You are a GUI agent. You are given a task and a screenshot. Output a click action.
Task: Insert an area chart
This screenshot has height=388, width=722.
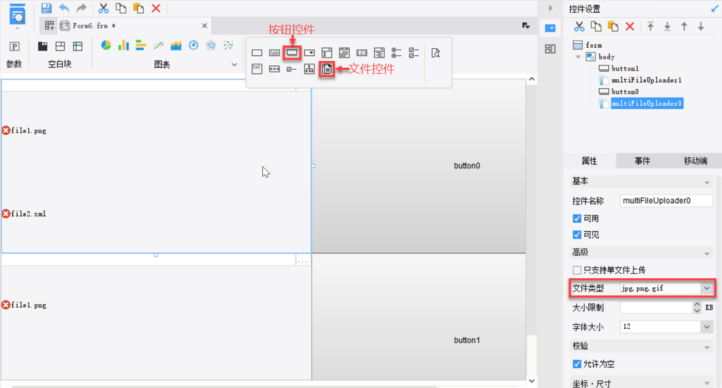[x=176, y=45]
